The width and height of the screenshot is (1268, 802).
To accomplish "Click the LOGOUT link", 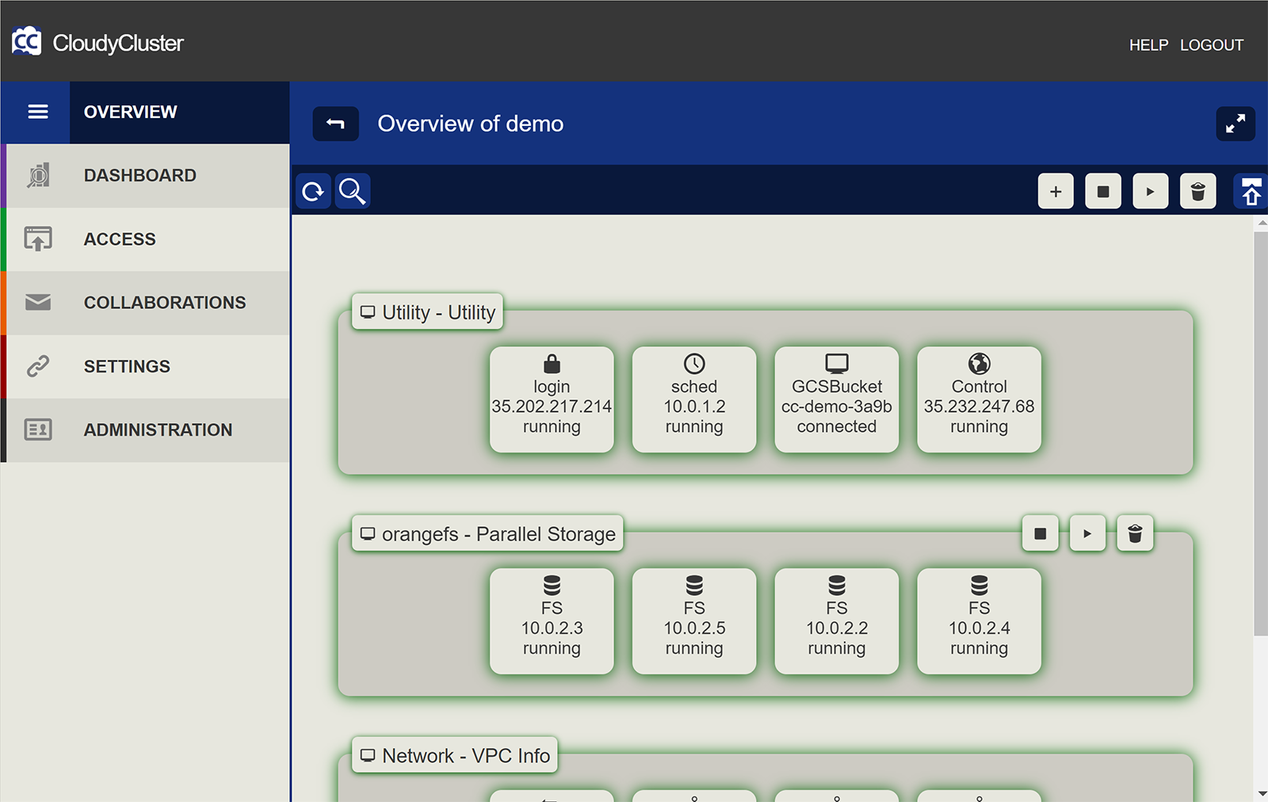I will 1212,45.
